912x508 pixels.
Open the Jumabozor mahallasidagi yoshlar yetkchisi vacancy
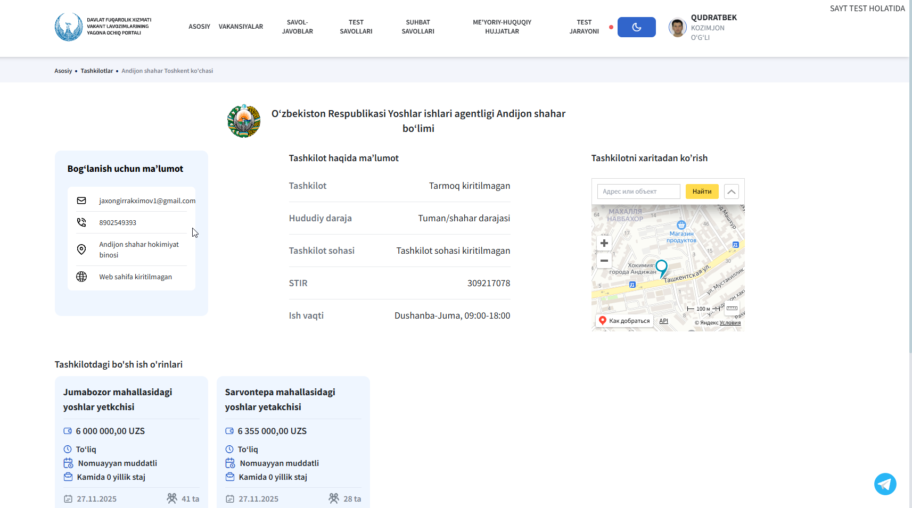(x=118, y=399)
